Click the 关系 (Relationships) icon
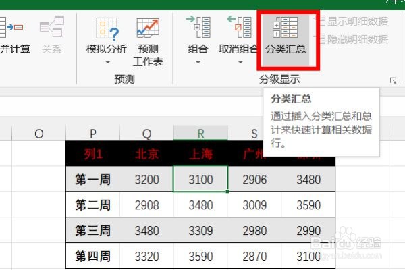 point(52,26)
